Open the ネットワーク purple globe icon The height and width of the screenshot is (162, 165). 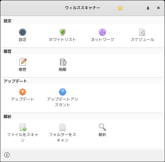[102, 32]
